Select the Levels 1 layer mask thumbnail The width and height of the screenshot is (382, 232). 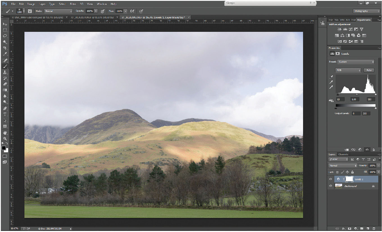pyautogui.click(x=349, y=179)
